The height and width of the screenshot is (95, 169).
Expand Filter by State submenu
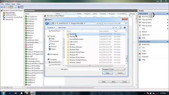point(167,23)
